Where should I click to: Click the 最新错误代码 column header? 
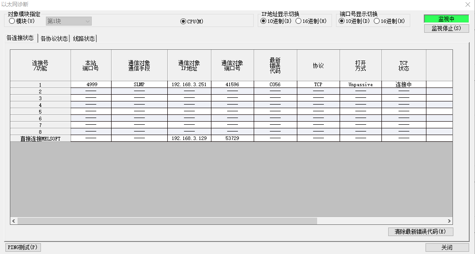(275, 66)
